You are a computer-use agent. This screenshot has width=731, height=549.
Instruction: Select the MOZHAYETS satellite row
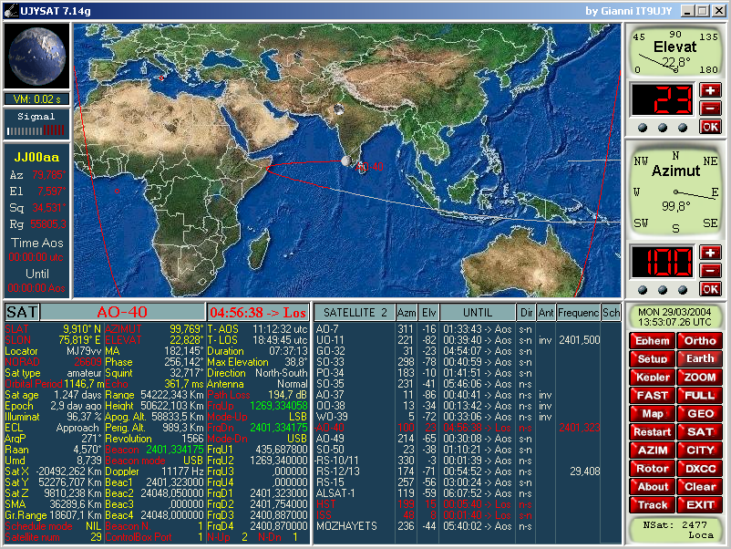tap(468, 526)
